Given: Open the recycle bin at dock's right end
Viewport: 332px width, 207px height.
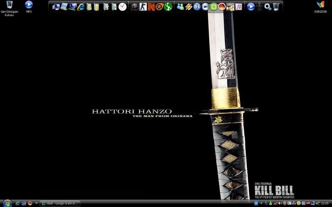Looking at the screenshot, I should [276, 7].
